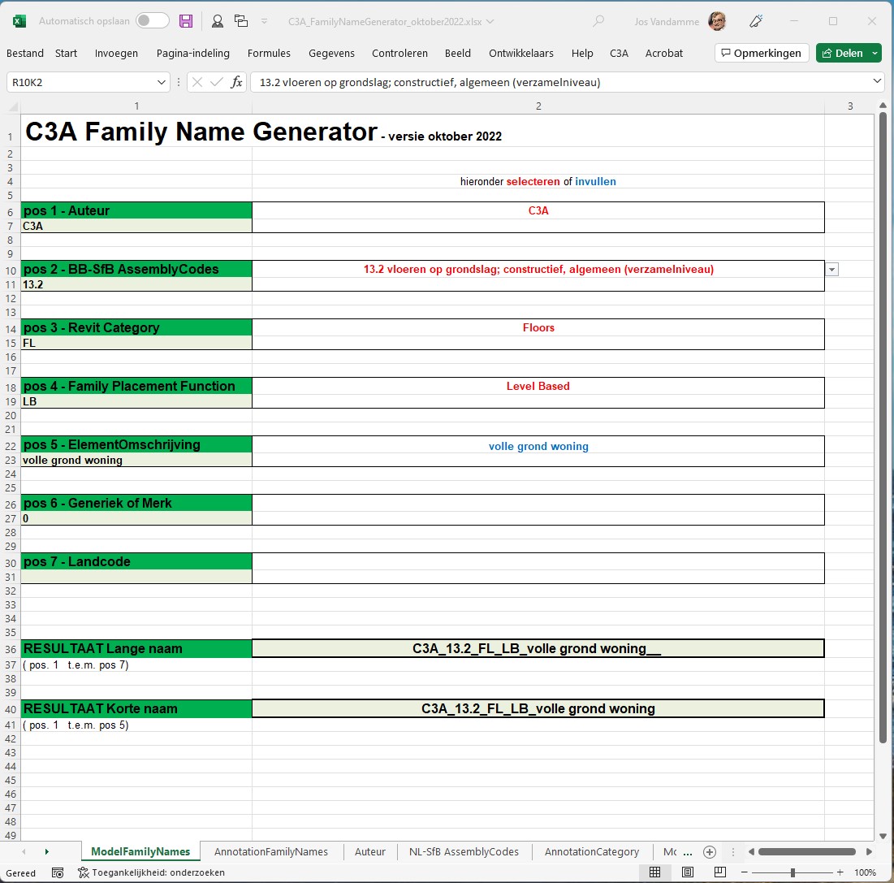Expand the Name Box dropdown
The height and width of the screenshot is (883, 894).
click(x=161, y=82)
